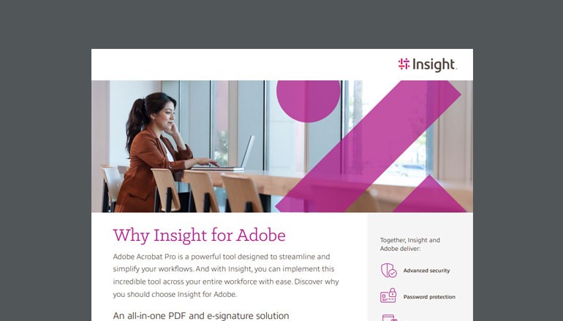The height and width of the screenshot is (321, 563).
Task: Click the Insight hash-mark symbol
Action: tap(404, 64)
